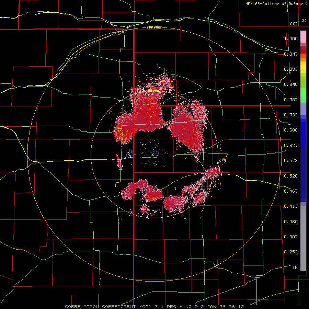Select the 0.627 color scale value
Viewport: 309px width, 309px height.
(x=291, y=146)
